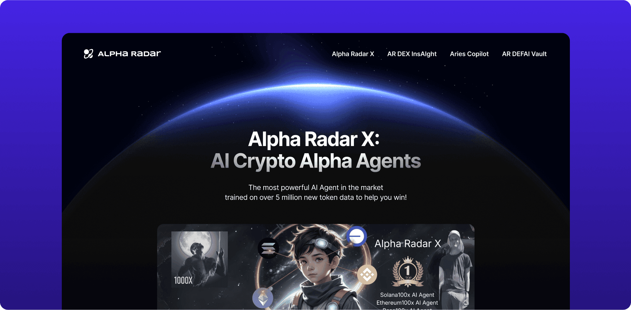Click the 1000X moon thumbnail image

click(x=199, y=259)
